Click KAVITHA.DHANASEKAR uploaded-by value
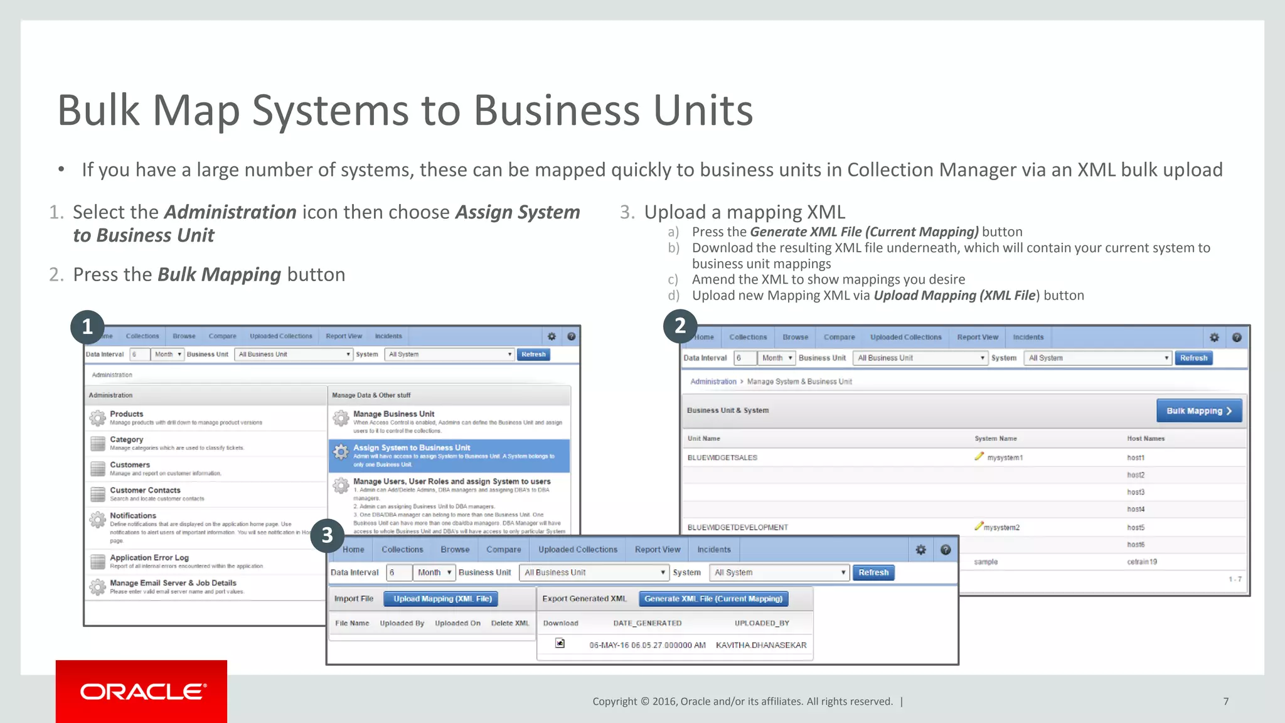 pyautogui.click(x=761, y=645)
